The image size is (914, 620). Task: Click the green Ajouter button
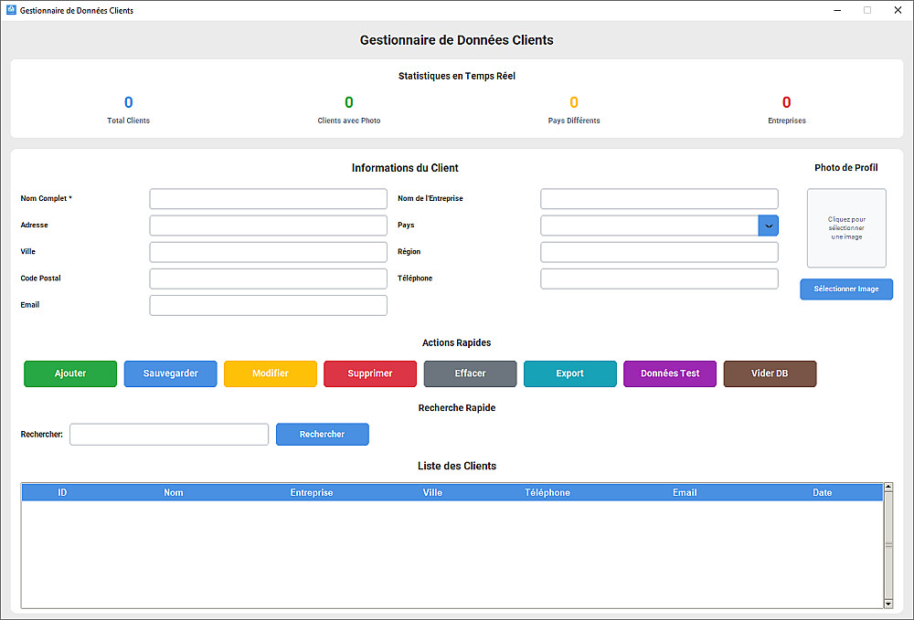70,373
